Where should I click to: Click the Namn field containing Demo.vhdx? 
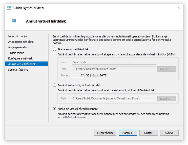[114, 62]
